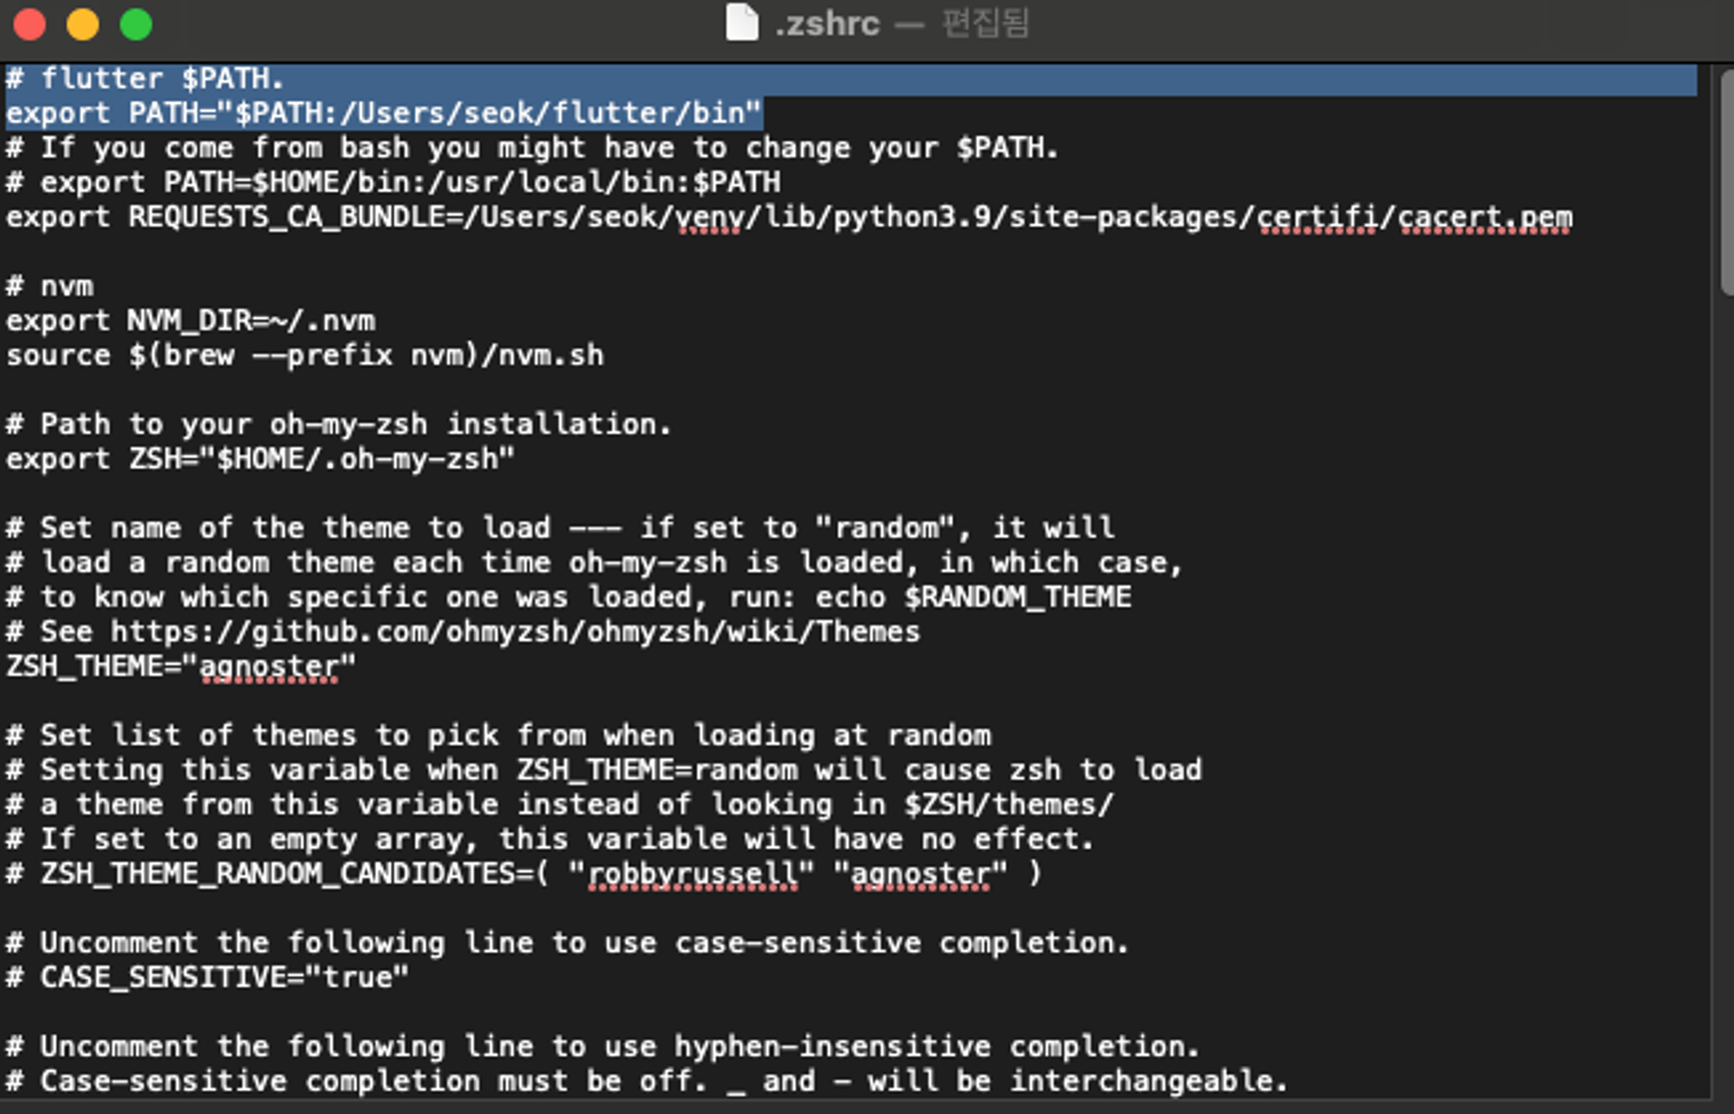The height and width of the screenshot is (1114, 1734).
Task: Click the underlined word 'robbyrussell'
Action: point(693,874)
